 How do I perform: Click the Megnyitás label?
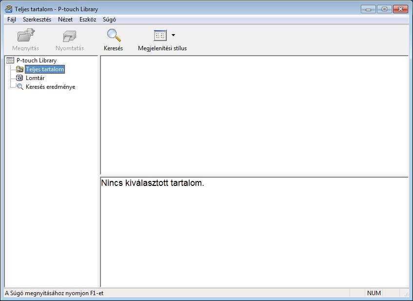pos(25,48)
